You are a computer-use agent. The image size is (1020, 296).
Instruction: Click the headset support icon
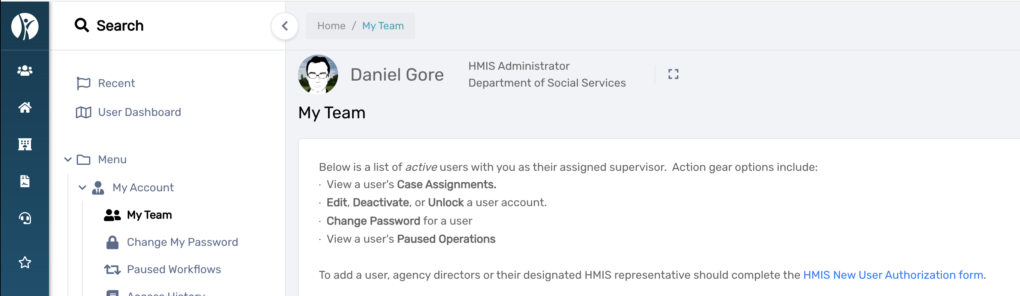(25, 218)
